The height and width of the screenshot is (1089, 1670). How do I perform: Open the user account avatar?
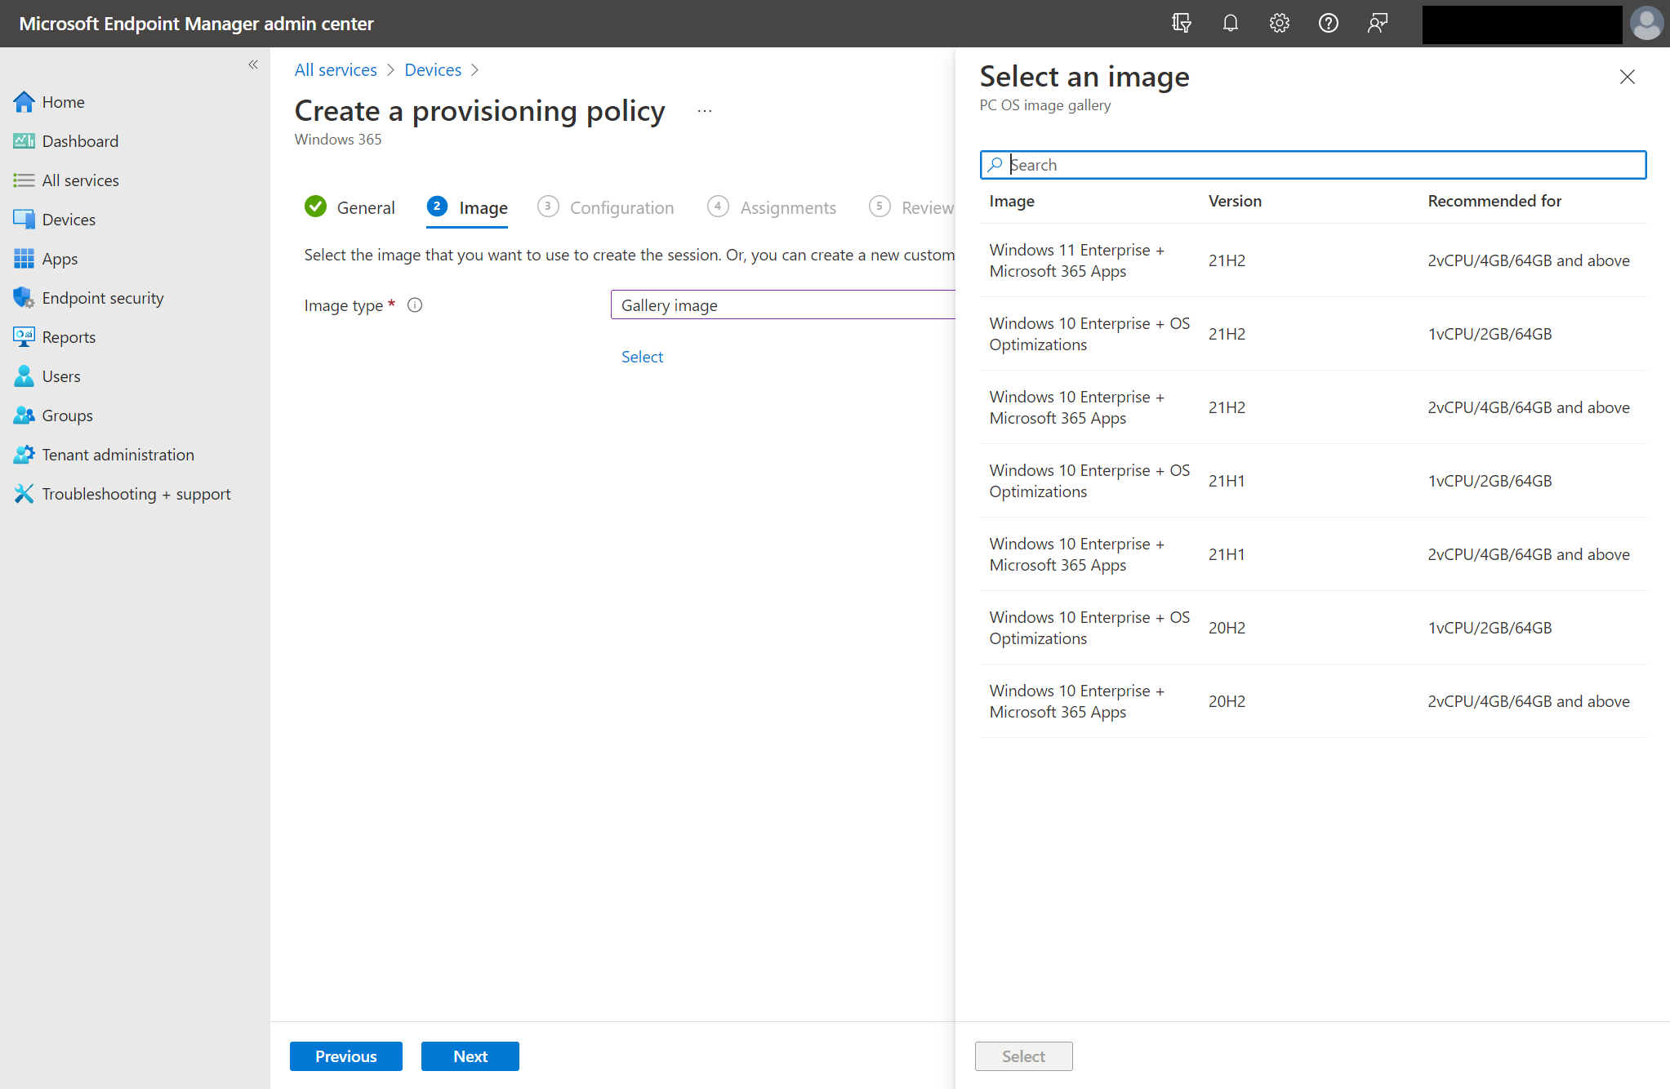point(1646,23)
